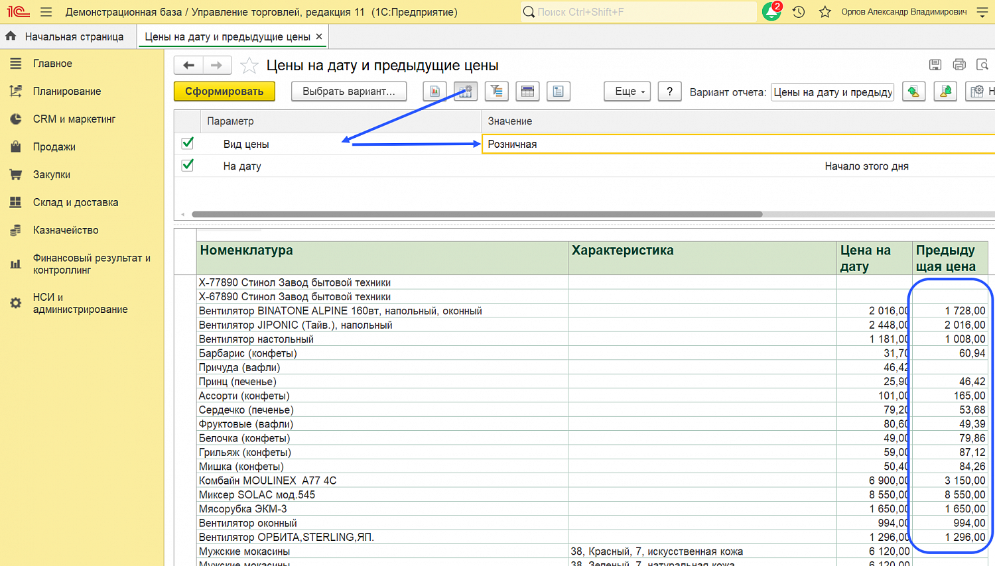
Task: Open favorites star in top bar
Action: pyautogui.click(x=825, y=12)
